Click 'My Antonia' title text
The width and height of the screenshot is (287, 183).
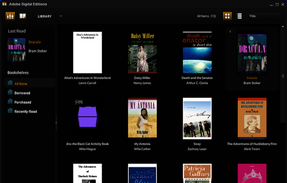coord(142,144)
